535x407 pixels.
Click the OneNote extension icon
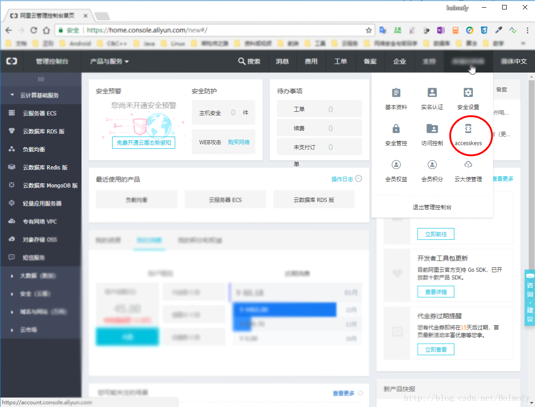(440, 30)
